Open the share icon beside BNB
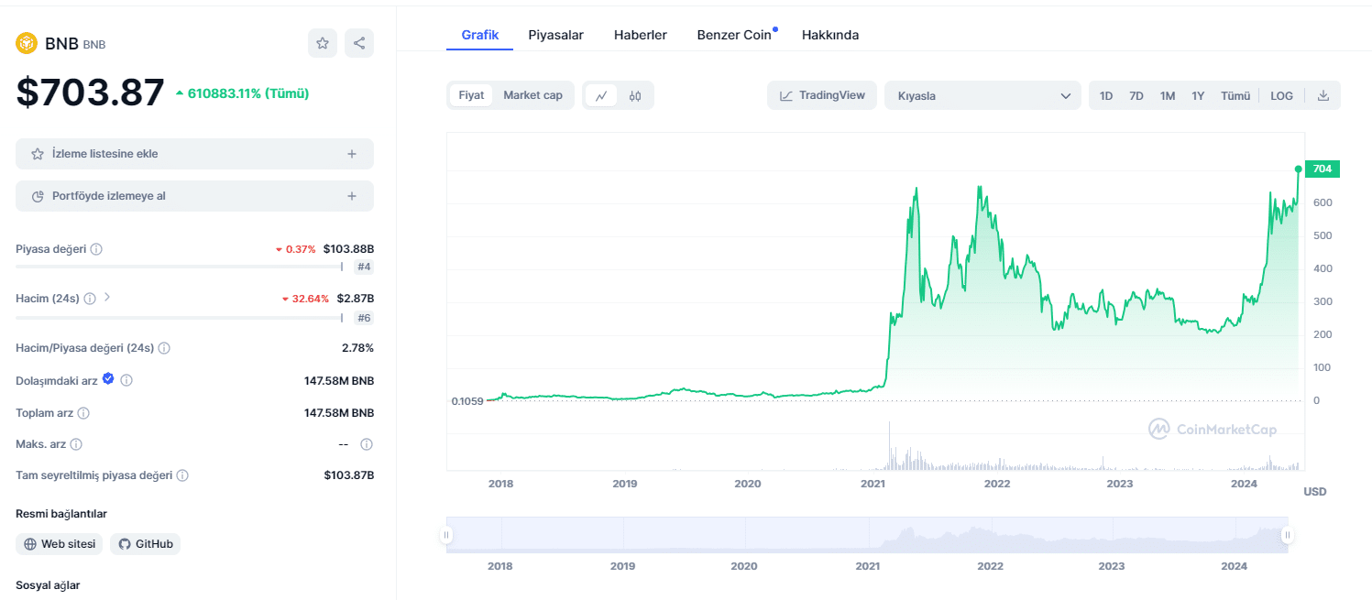Screen dimensions: 1372x600 (x=359, y=43)
